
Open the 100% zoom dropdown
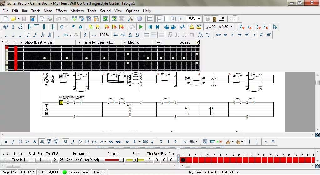(x=199, y=19)
